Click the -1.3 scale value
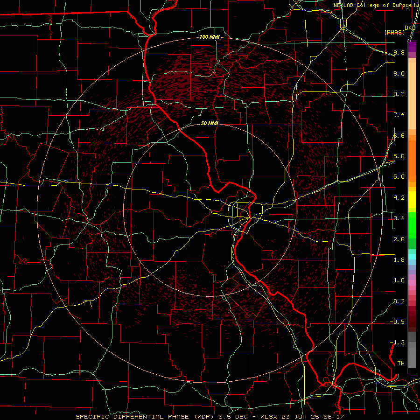 click(x=397, y=343)
